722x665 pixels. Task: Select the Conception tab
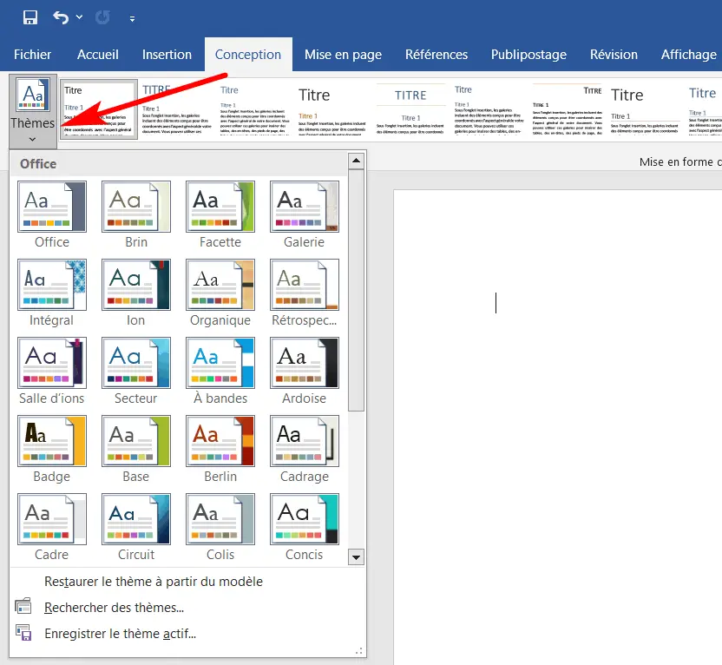pos(248,55)
